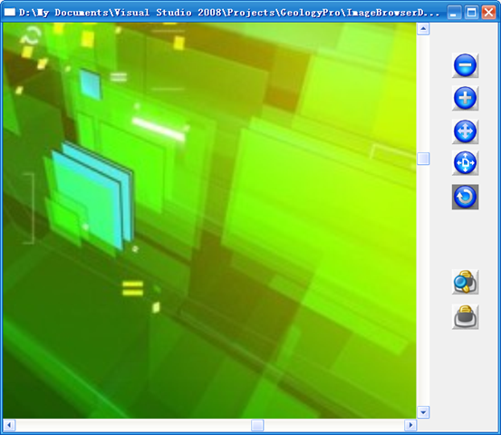Viewport: 501px width, 435px height.
Task: Maximize the ImageBrowser window
Action: 471,13
